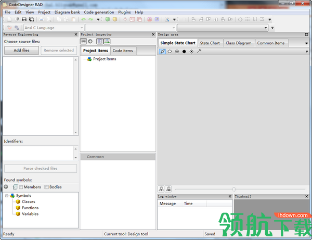The height and width of the screenshot is (240, 312).
Task: Click the gears icon beside the language dropdown
Action: tap(17, 28)
